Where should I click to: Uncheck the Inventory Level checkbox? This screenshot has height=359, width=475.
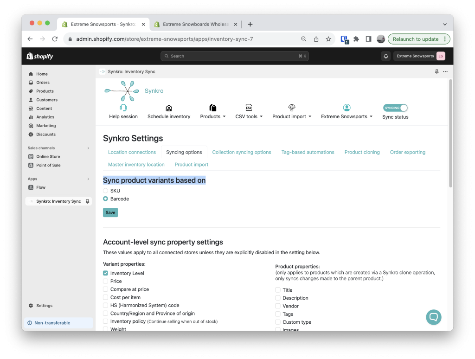tap(105, 273)
